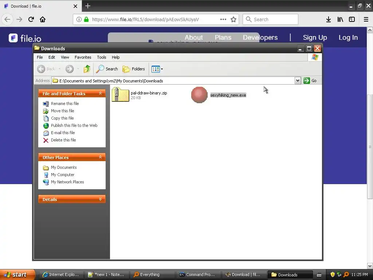
Task: Click Copy this file
Action: [62, 118]
